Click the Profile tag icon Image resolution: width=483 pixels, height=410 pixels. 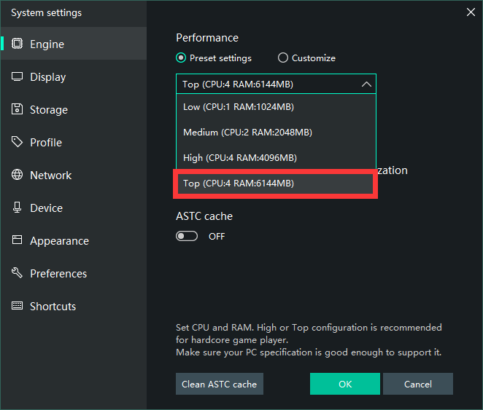point(17,142)
